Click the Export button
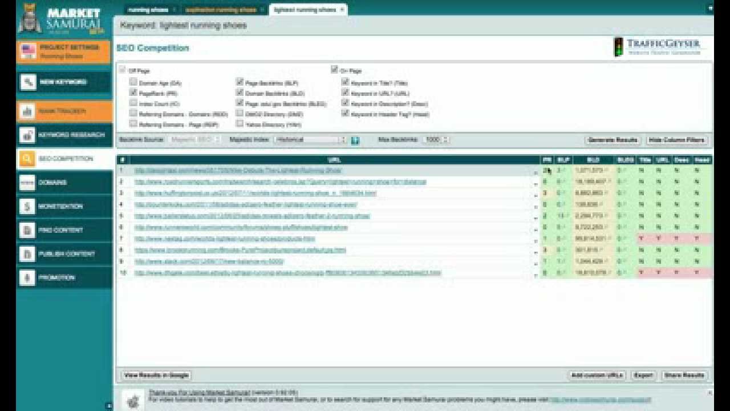The height and width of the screenshot is (411, 730). pos(643,375)
